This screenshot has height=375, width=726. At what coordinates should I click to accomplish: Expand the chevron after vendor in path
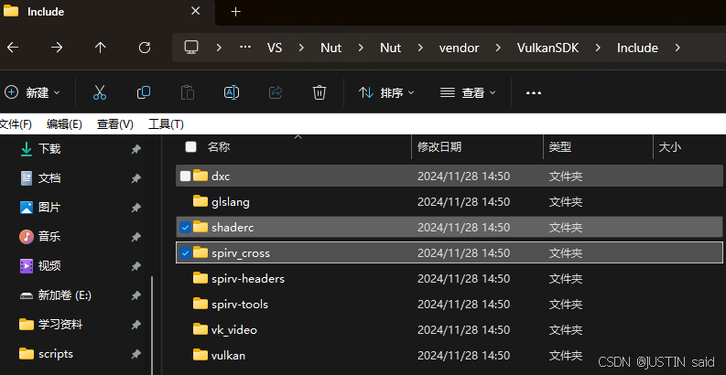click(498, 48)
